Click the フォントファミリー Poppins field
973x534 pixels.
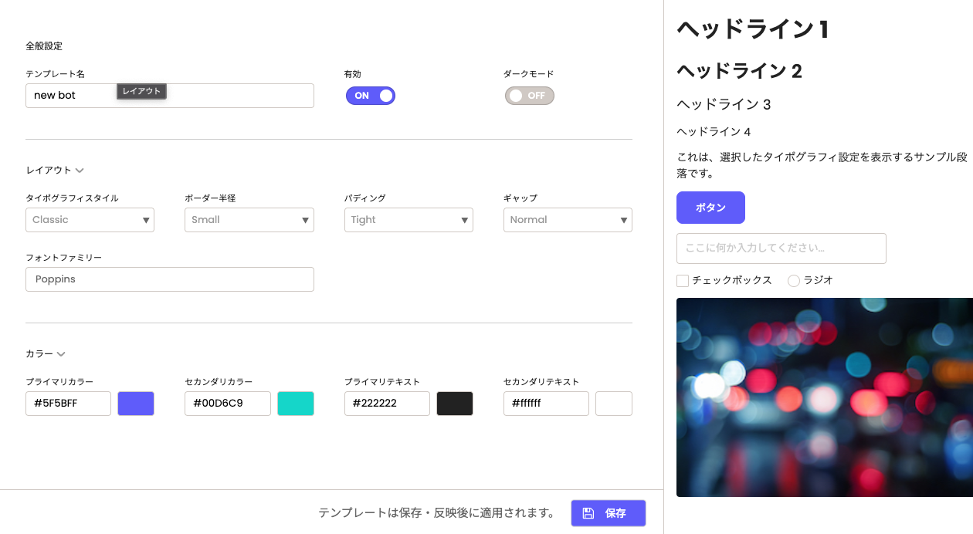[x=170, y=279]
